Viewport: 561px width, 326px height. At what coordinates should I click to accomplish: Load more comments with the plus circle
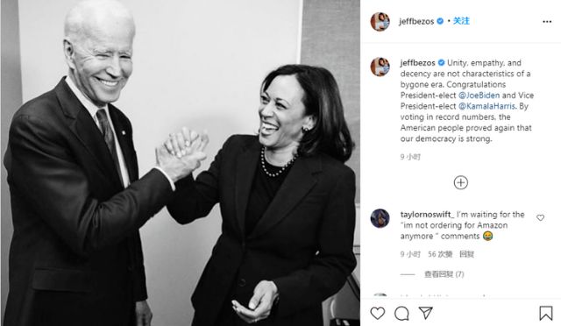[x=460, y=182]
